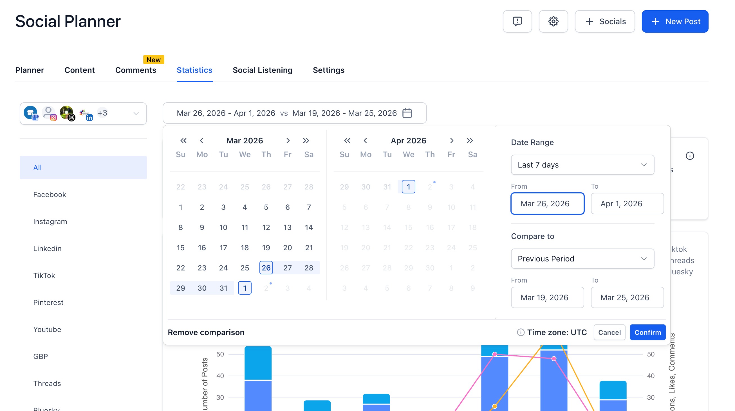
Task: Expand the social accounts selector dropdown
Action: (136, 114)
